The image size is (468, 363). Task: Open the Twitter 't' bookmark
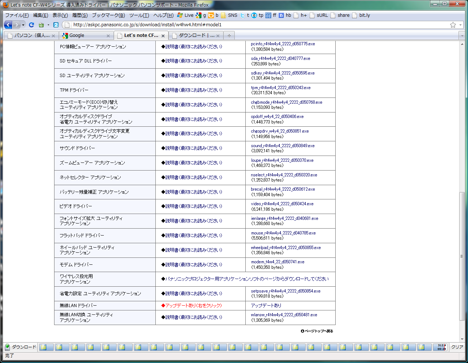point(245,15)
